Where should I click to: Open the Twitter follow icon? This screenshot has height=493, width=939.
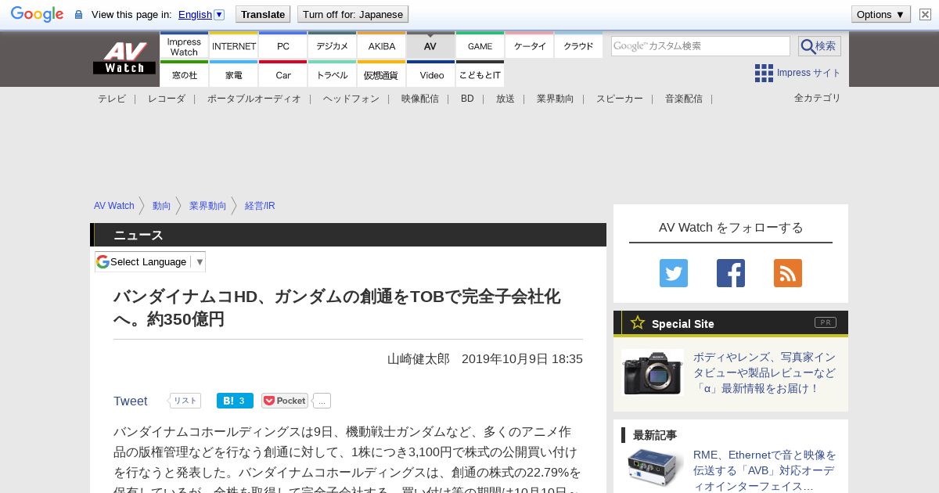pos(674,273)
